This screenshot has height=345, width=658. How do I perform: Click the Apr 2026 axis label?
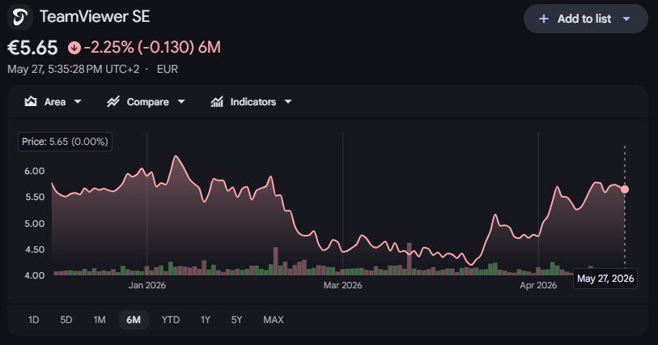point(538,285)
